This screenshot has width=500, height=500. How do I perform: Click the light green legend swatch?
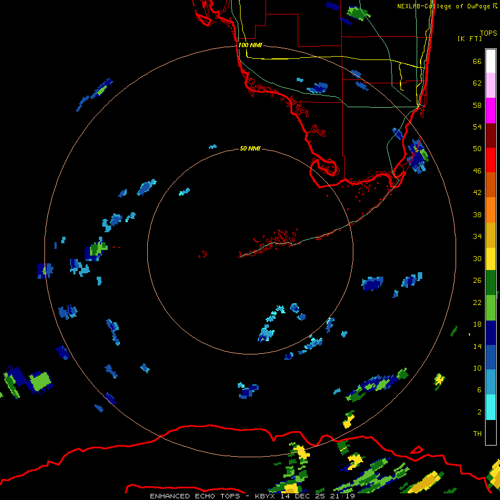click(491, 308)
